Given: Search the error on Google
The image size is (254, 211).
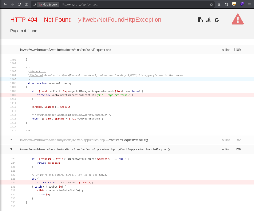Looking at the screenshot, I should coord(217,20).
